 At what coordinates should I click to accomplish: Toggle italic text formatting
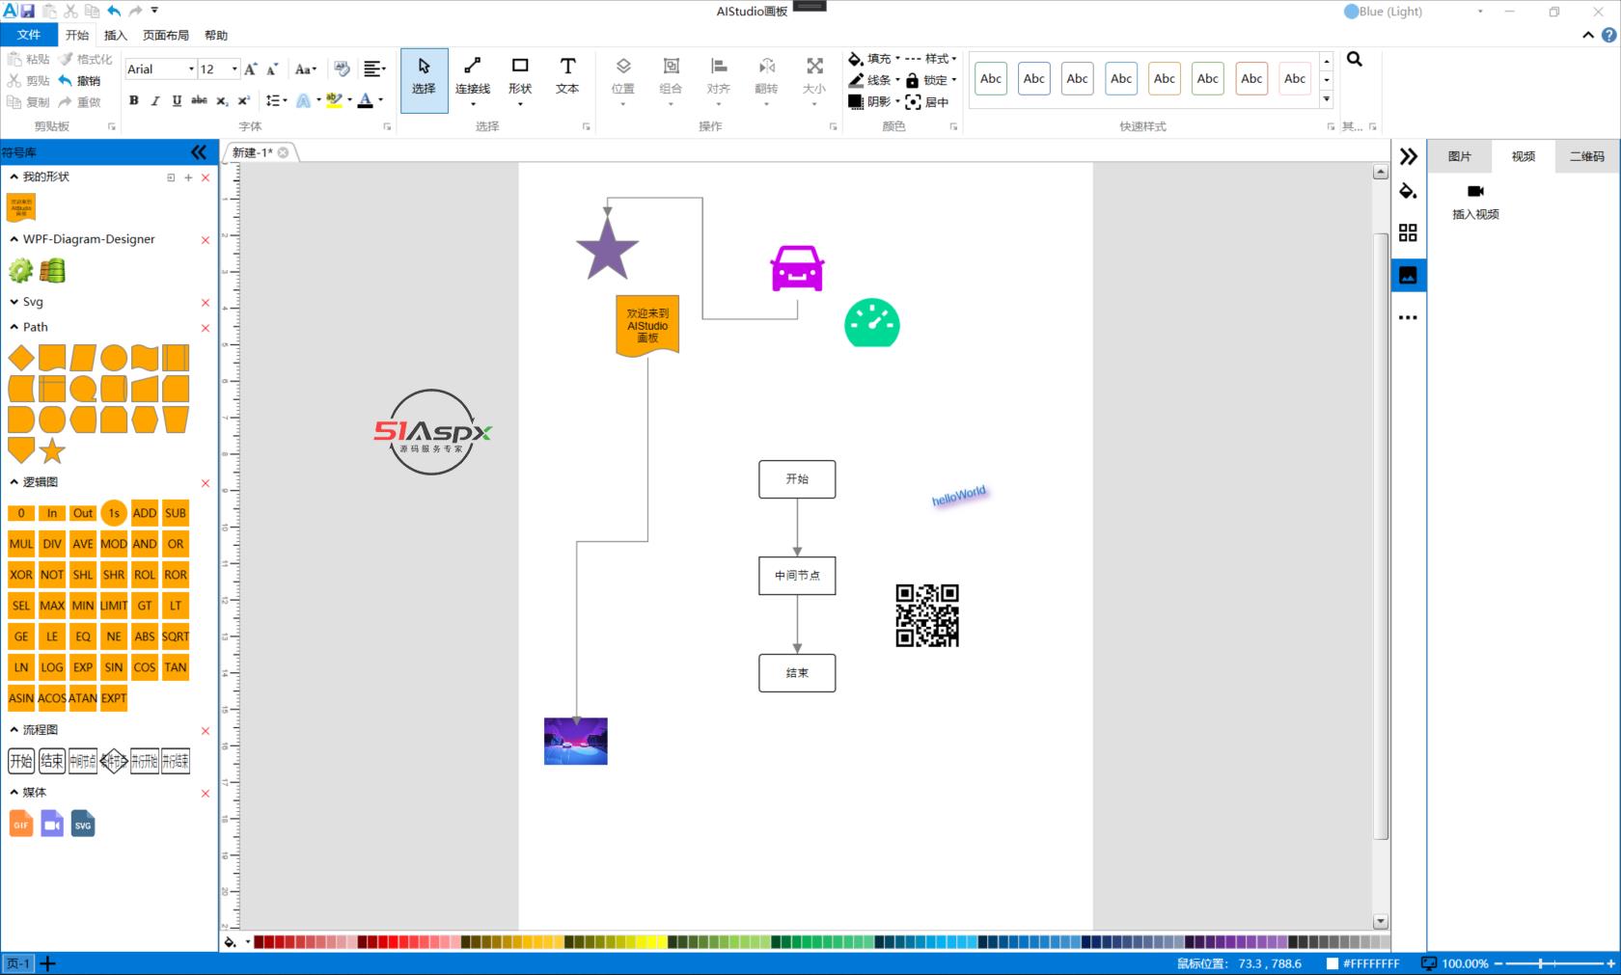click(x=155, y=100)
